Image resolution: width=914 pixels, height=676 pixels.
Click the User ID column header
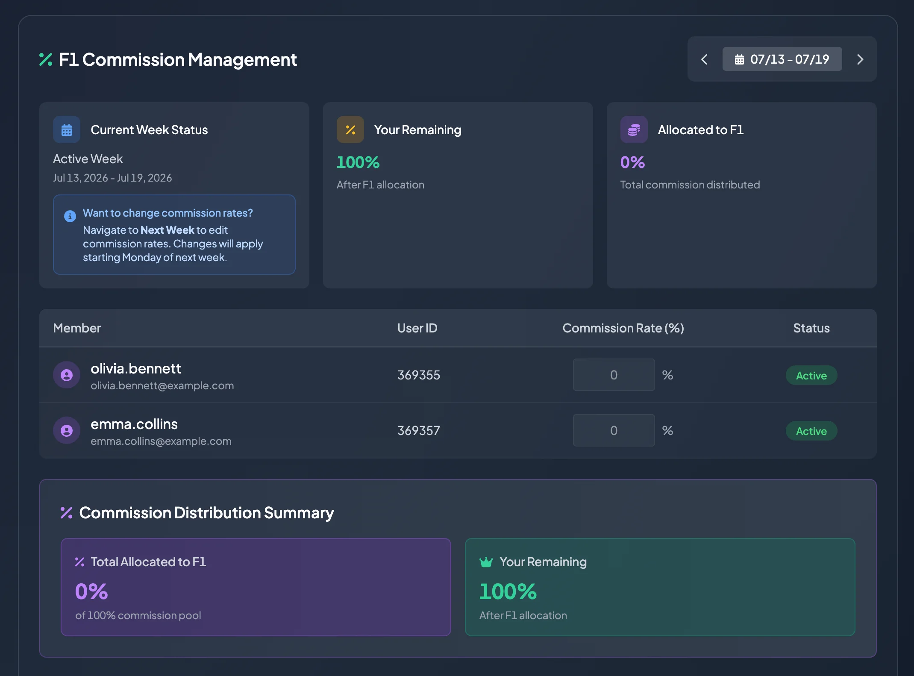tap(417, 328)
